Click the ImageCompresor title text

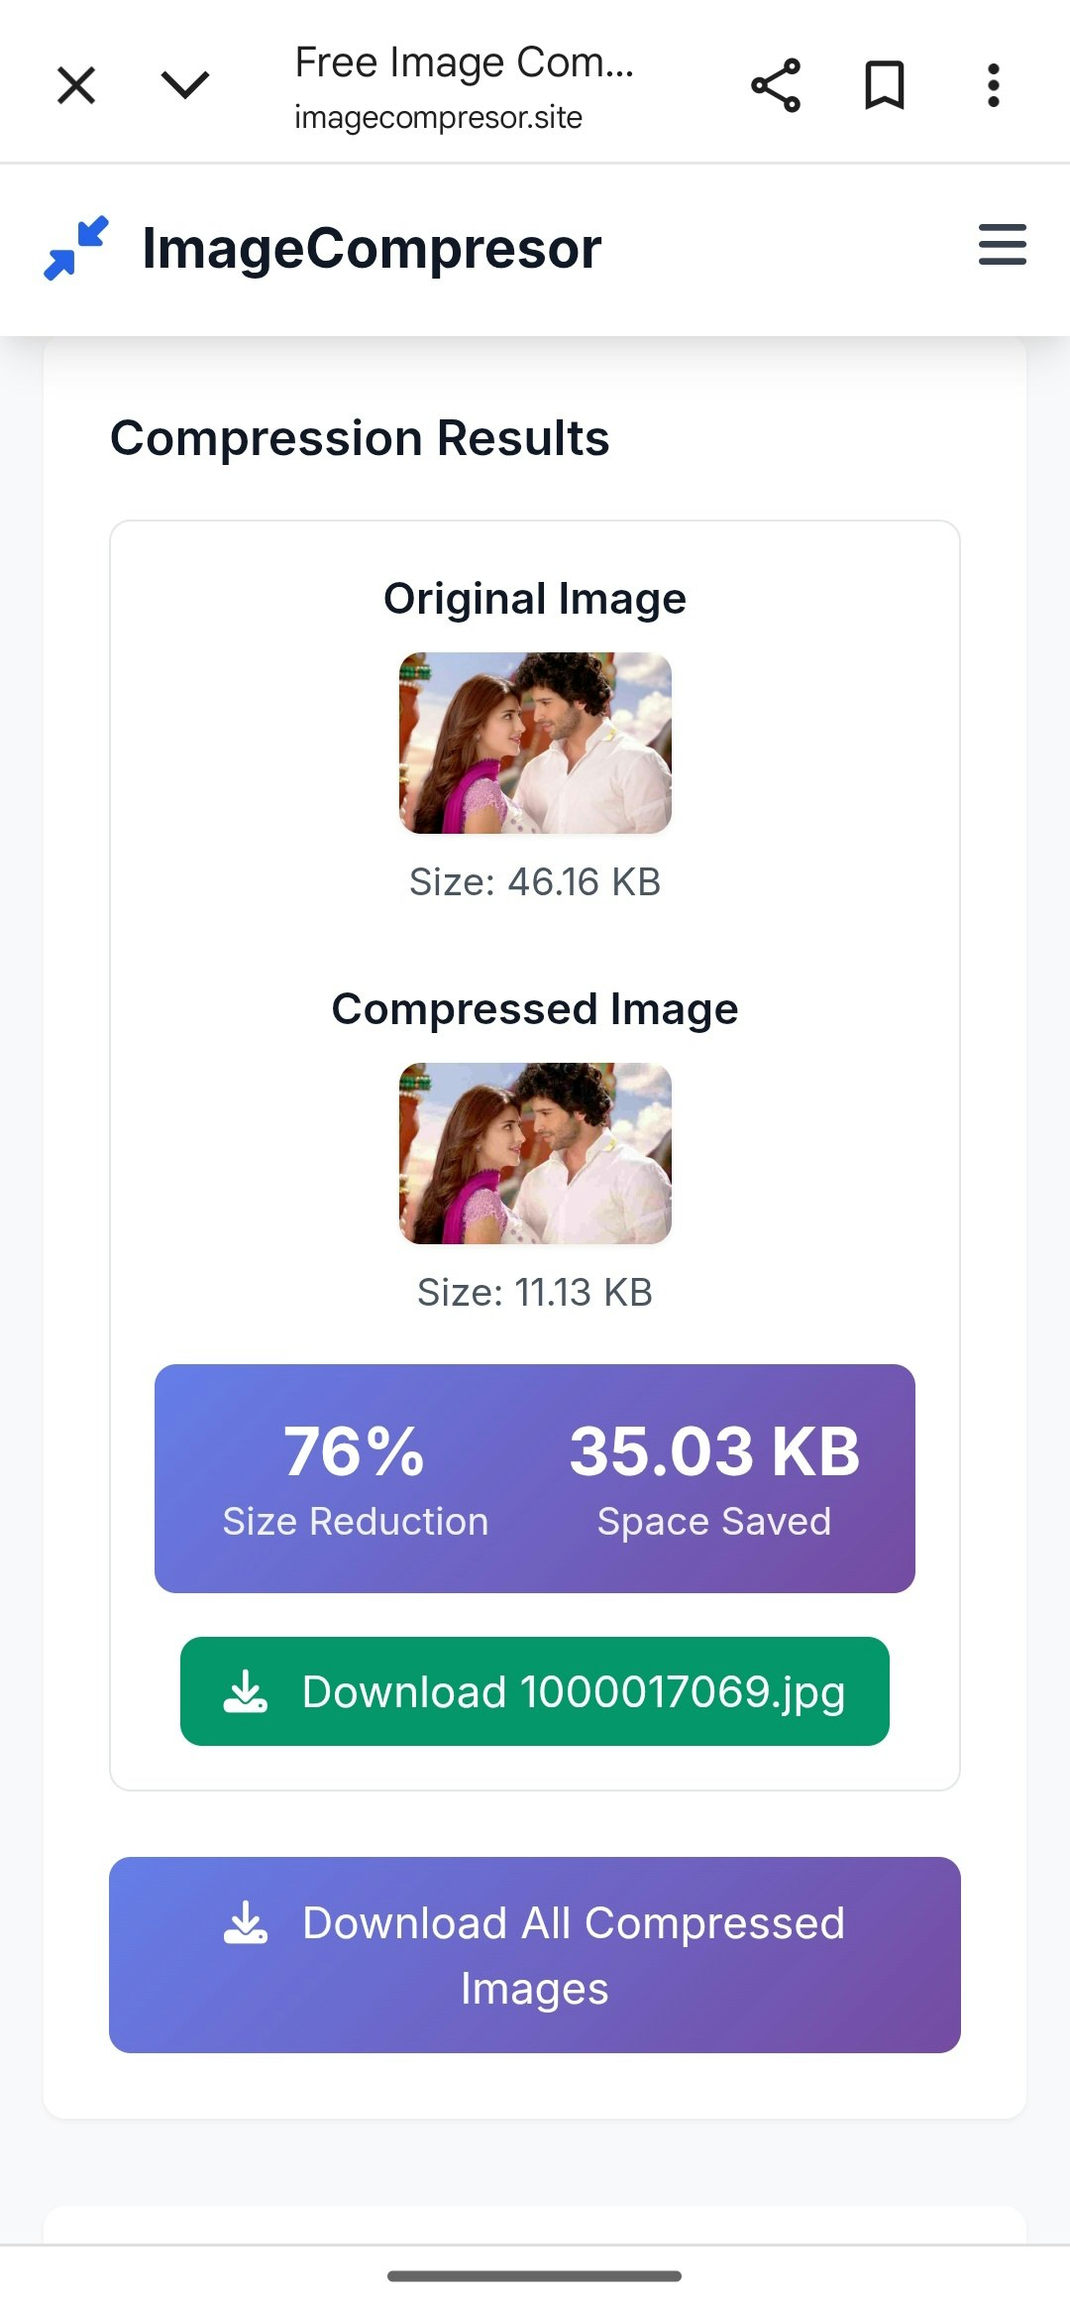click(x=371, y=247)
